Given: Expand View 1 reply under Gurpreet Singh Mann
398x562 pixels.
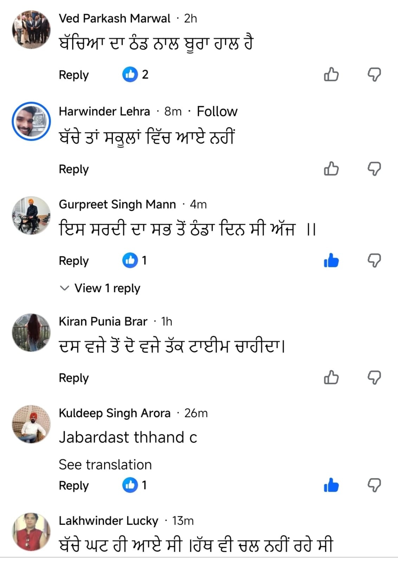Looking at the screenshot, I should click(107, 288).
